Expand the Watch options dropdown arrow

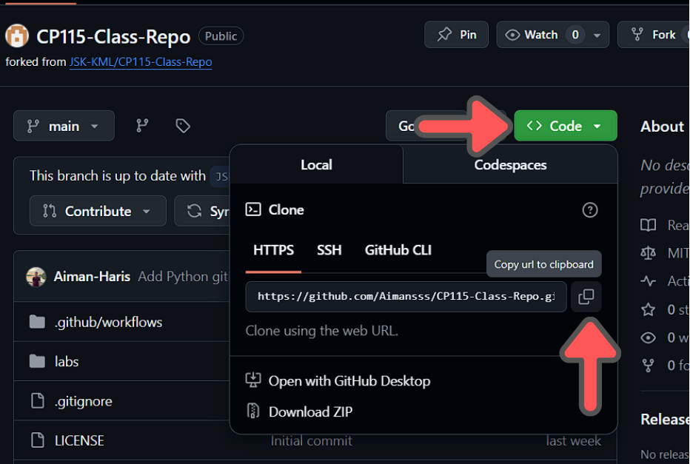point(597,36)
